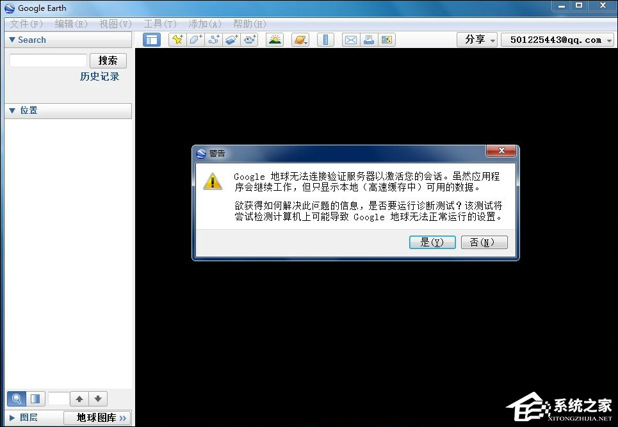This screenshot has height=427, width=618.
Task: Open the ruler measurement tool
Action: [x=325, y=39]
